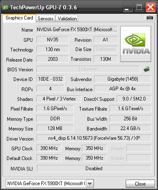Maximize the GPU-Z window

tap(139, 8)
